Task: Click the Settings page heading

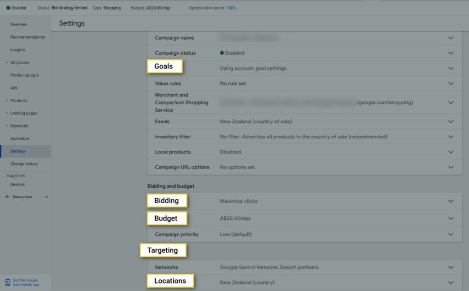Action: 72,23
